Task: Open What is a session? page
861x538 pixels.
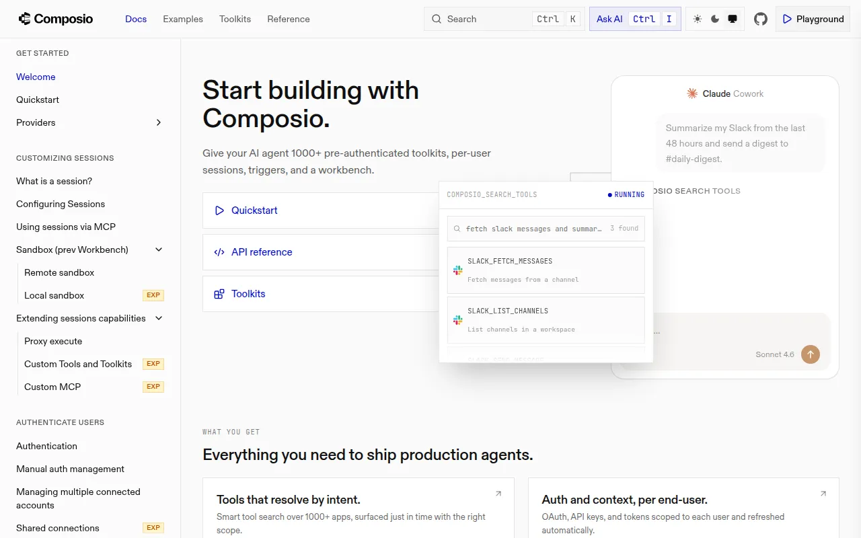Action: [54, 181]
